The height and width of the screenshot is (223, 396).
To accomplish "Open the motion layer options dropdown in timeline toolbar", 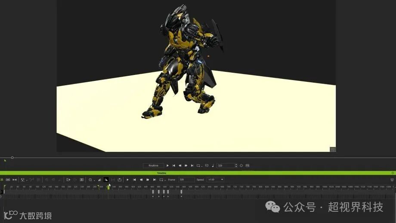I will [24, 180].
